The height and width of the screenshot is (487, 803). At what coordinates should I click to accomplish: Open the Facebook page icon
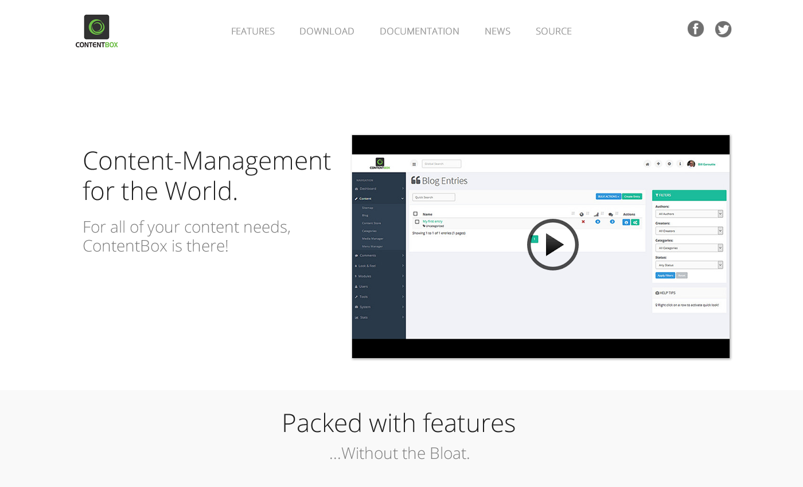[696, 29]
